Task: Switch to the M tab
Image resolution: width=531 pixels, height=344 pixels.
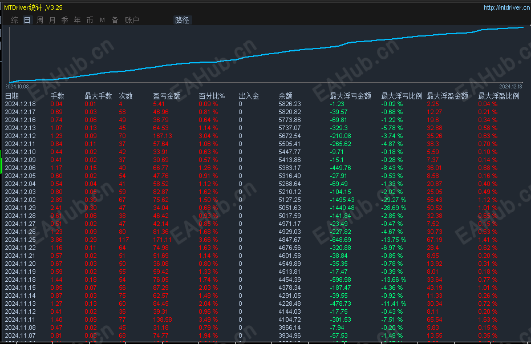Action: coord(102,21)
